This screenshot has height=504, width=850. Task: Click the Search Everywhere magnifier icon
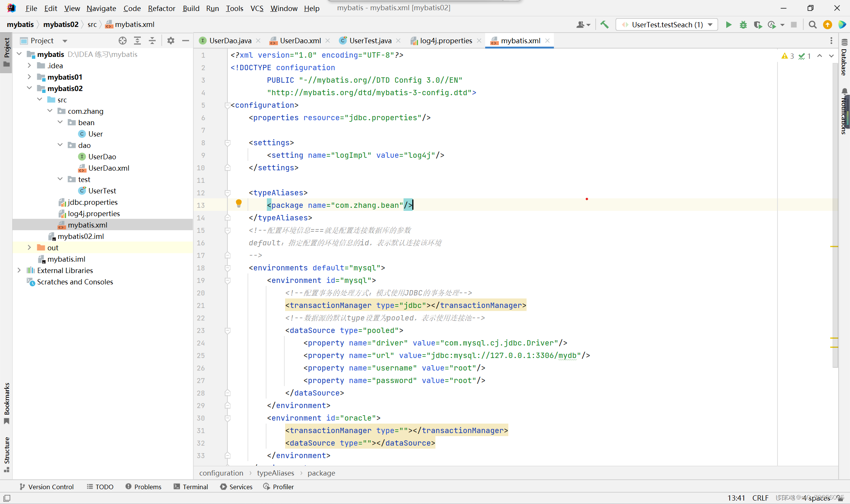[812, 25]
